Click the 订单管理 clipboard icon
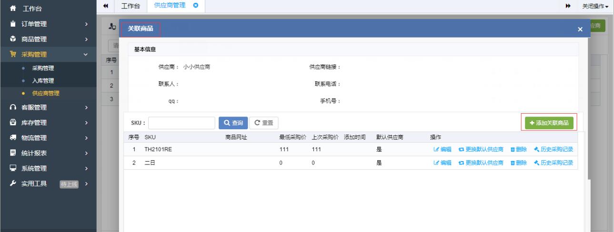 coord(12,23)
